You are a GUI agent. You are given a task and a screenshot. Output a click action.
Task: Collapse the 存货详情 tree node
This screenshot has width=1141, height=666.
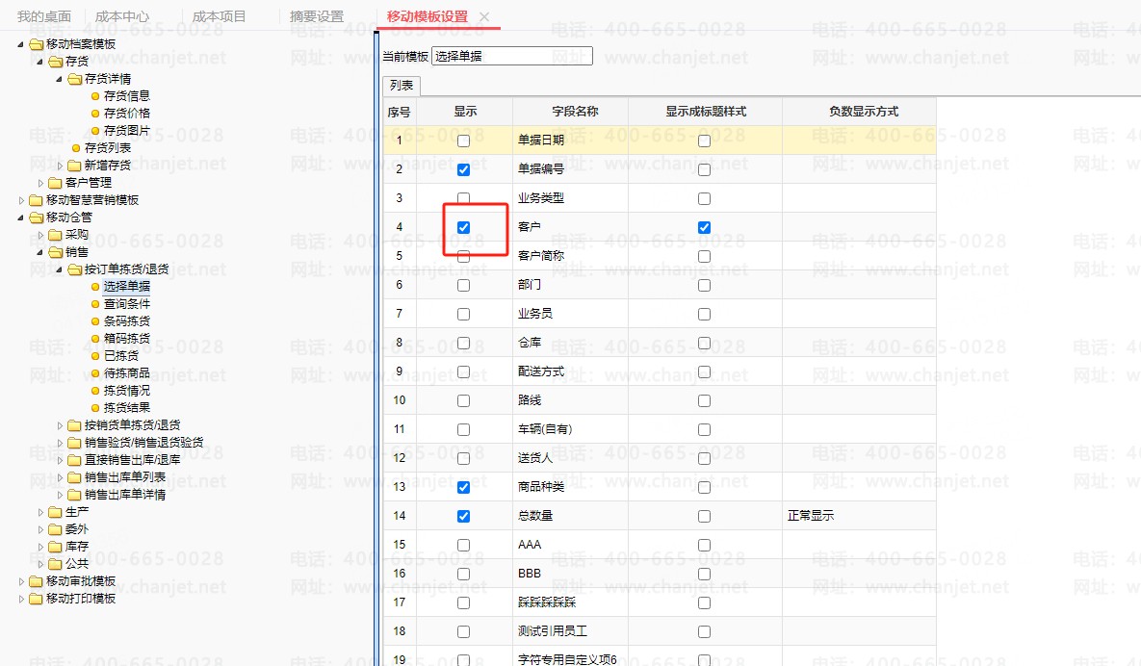click(x=61, y=79)
